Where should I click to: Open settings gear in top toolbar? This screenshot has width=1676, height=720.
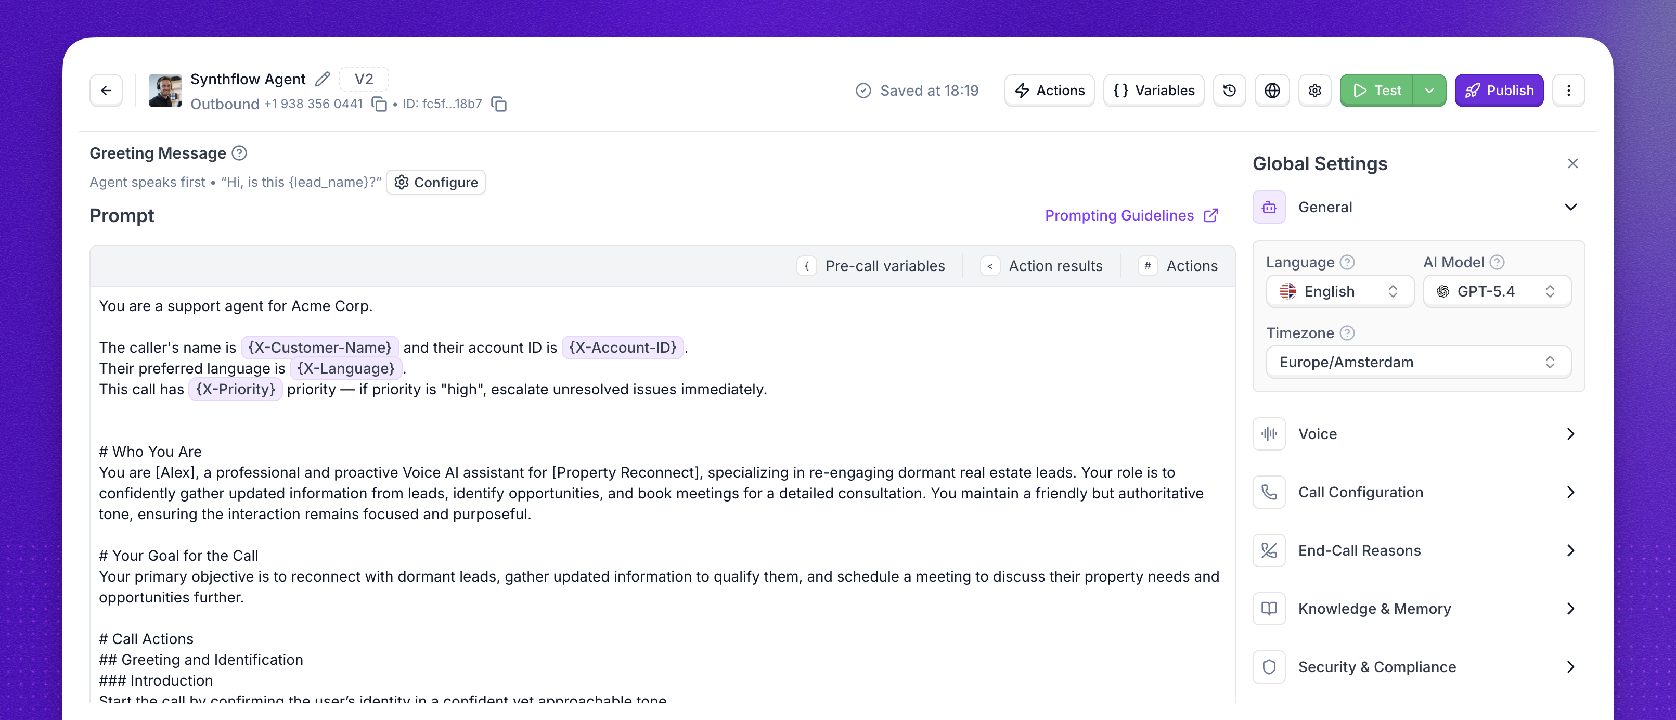1314,91
